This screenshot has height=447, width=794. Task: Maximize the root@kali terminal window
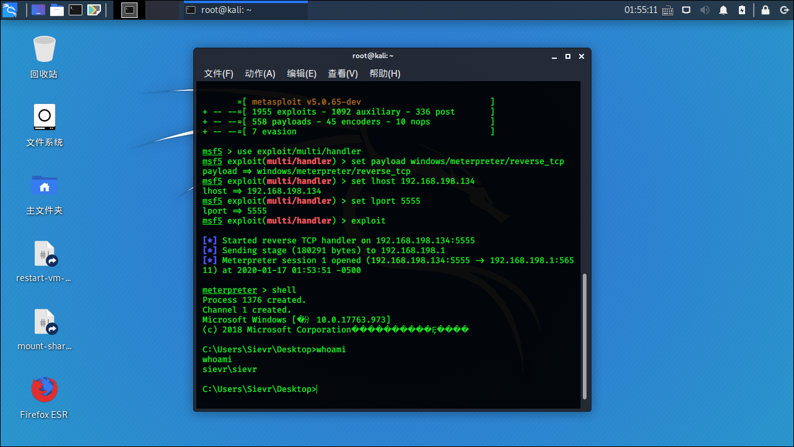pos(569,56)
